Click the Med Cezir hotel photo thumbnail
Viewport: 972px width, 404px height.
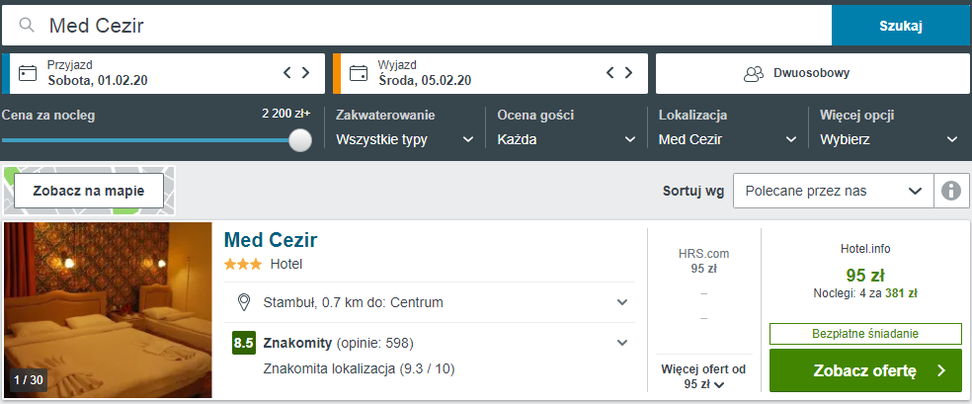(109, 310)
